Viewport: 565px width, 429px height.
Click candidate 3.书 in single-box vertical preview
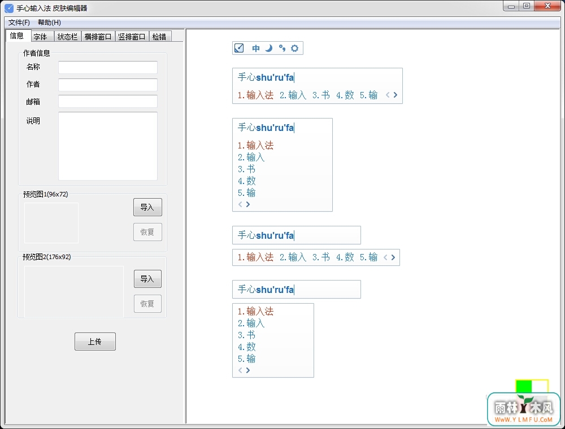click(246, 169)
